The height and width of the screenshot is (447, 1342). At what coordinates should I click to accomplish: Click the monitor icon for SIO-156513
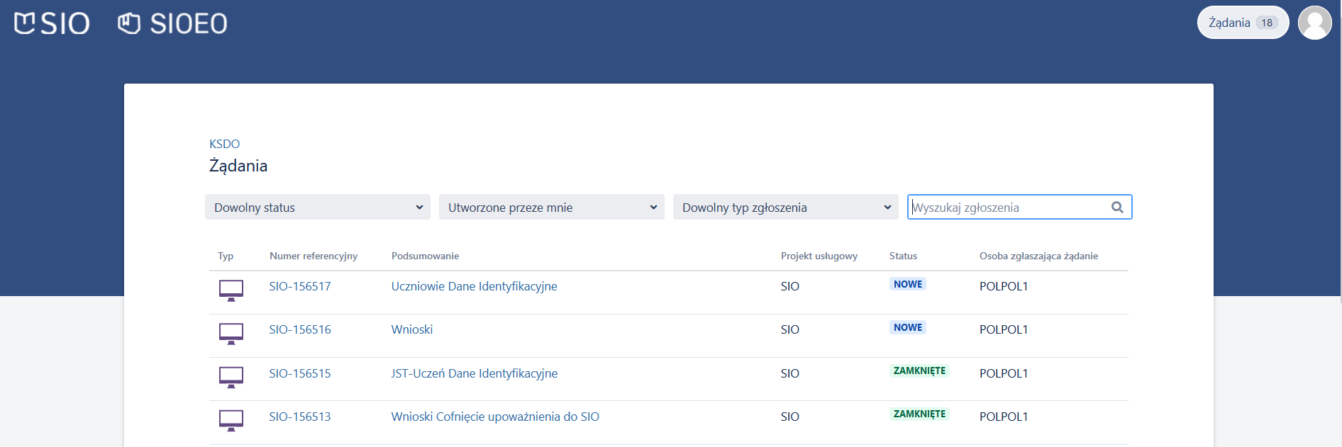[x=231, y=420]
